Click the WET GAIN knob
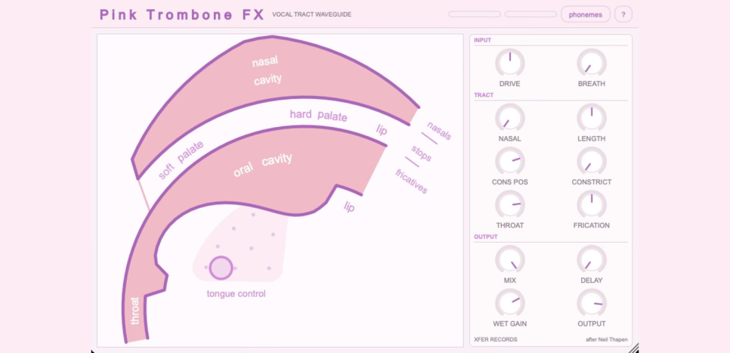Viewport: 730px width, 353px height. tap(510, 302)
